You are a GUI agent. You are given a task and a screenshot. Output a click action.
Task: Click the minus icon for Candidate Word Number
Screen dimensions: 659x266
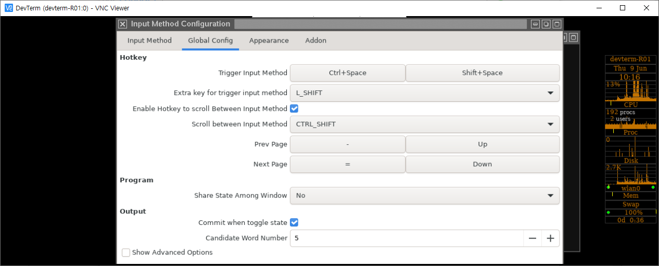point(532,238)
